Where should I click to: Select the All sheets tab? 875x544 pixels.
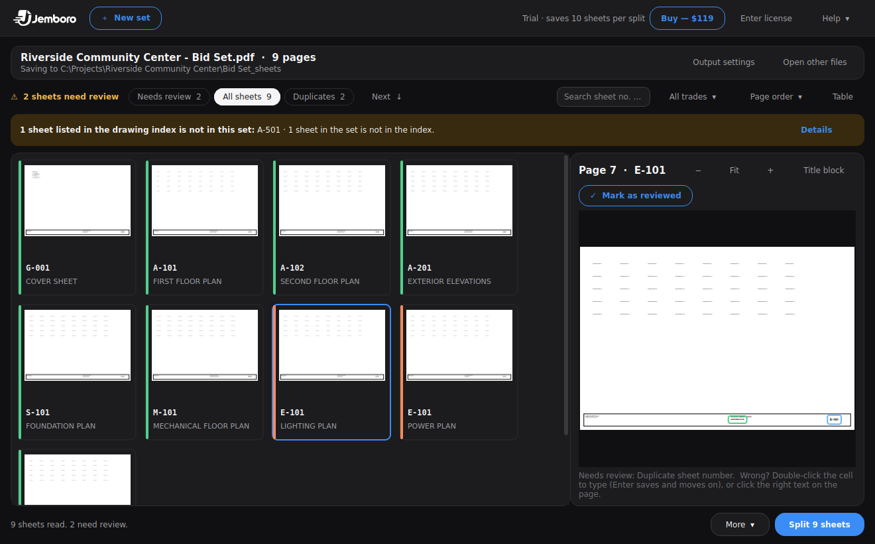[x=247, y=97]
